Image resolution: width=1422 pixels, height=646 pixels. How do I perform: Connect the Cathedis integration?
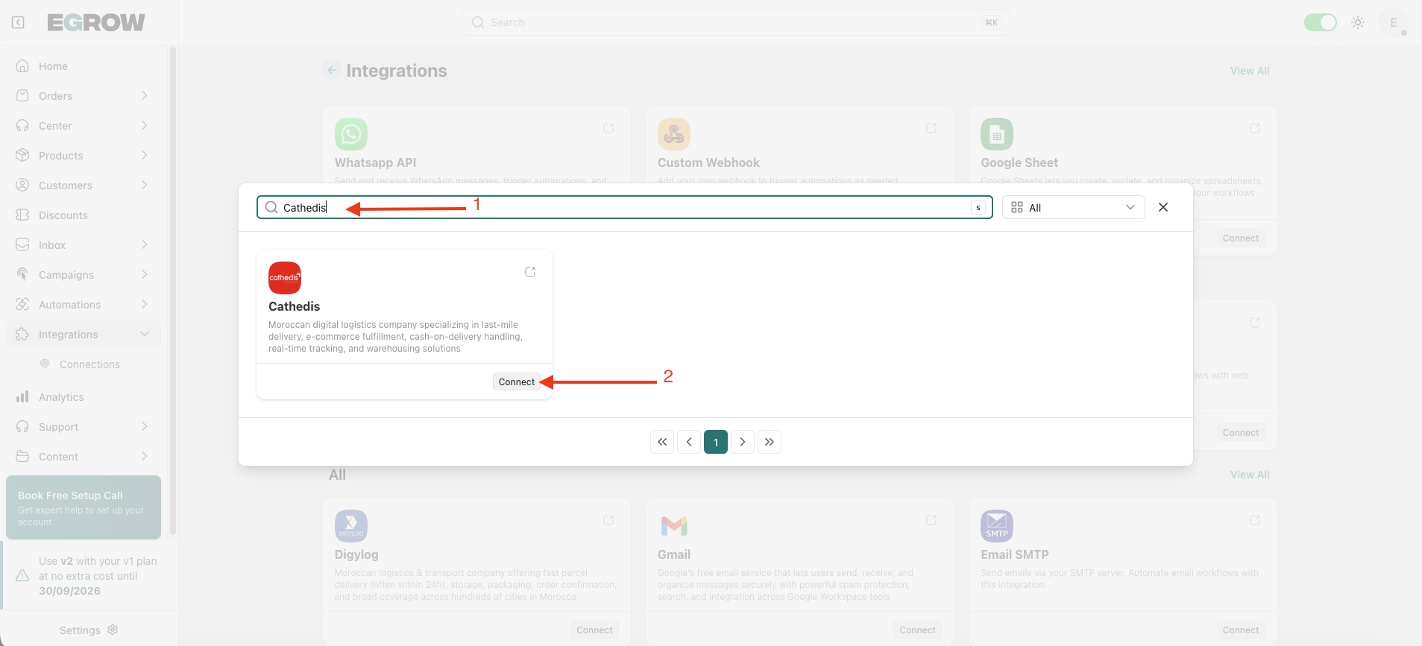click(517, 381)
